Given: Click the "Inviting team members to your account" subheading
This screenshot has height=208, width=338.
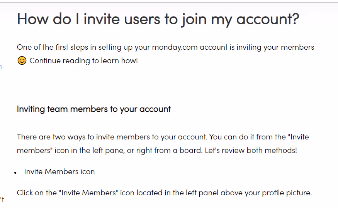Looking at the screenshot, I should [93, 109].
